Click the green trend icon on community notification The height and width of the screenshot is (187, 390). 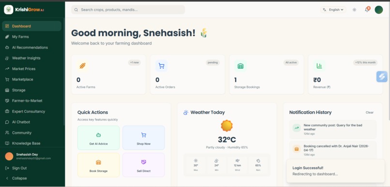coord(297,128)
